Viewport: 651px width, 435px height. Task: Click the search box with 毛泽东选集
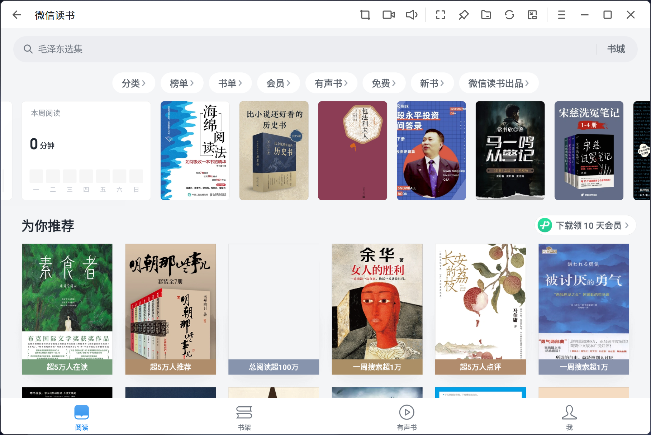point(305,49)
